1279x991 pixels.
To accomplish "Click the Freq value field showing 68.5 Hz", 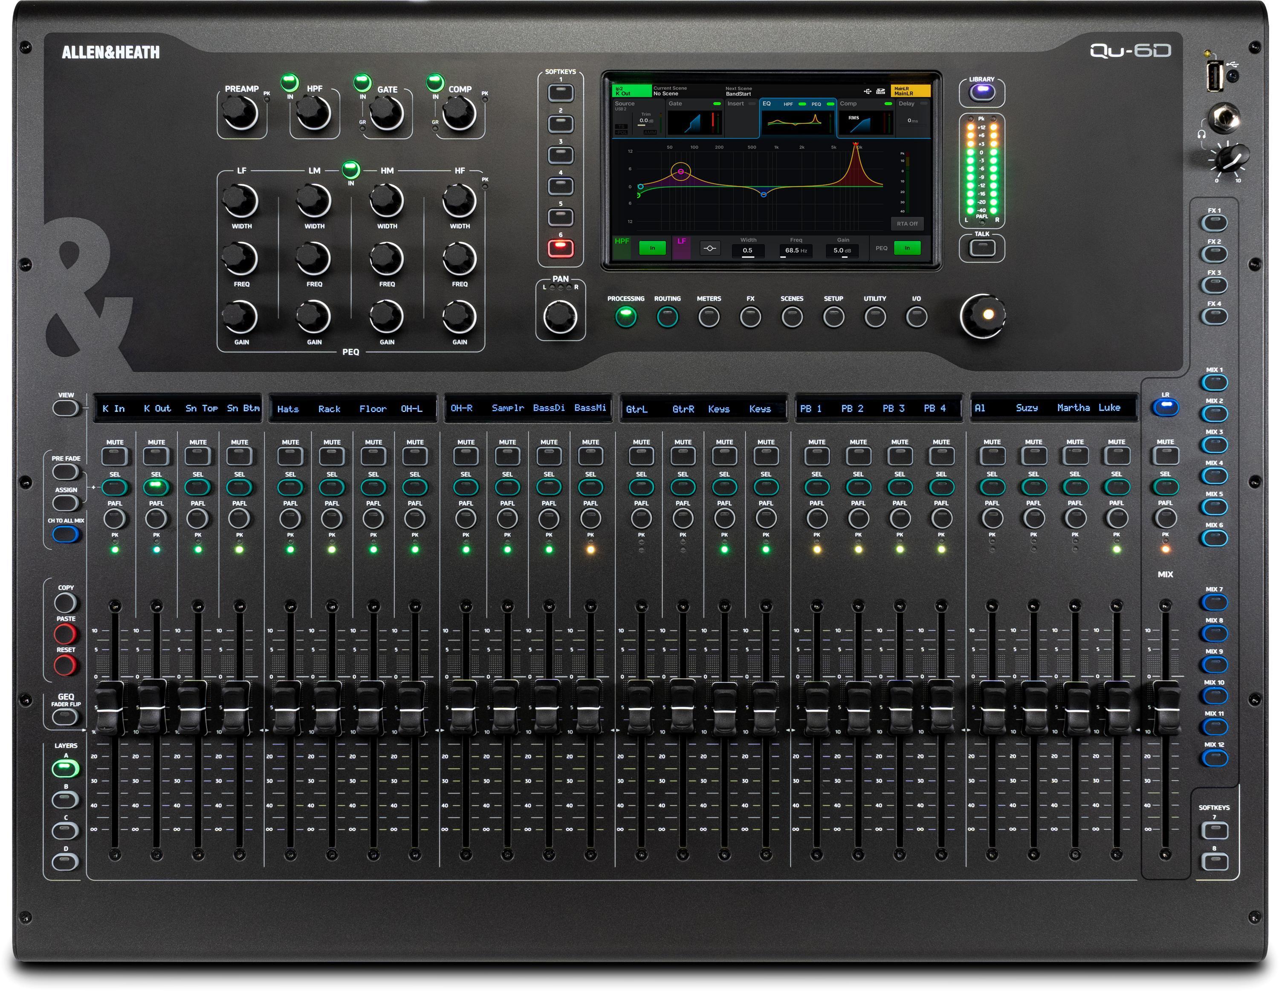I will click(x=796, y=250).
